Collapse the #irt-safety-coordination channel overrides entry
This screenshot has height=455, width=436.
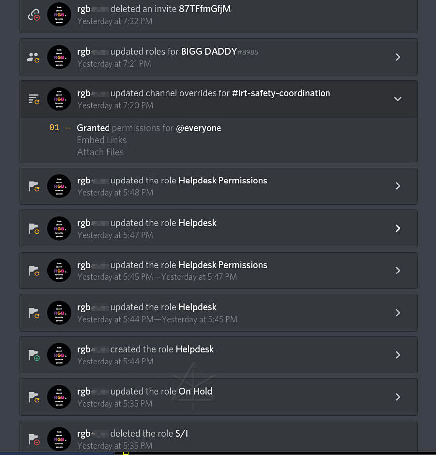coord(398,99)
